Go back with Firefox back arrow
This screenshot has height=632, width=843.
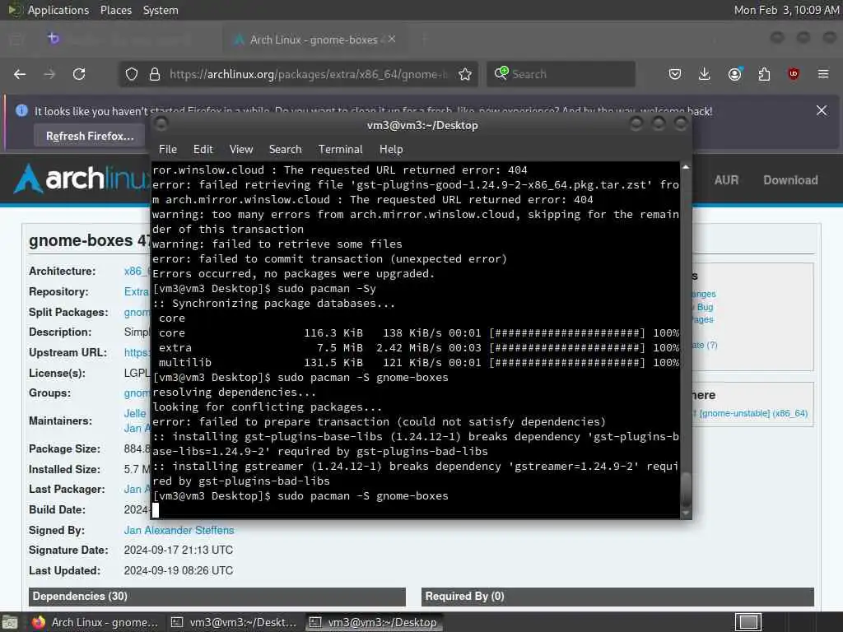point(20,74)
